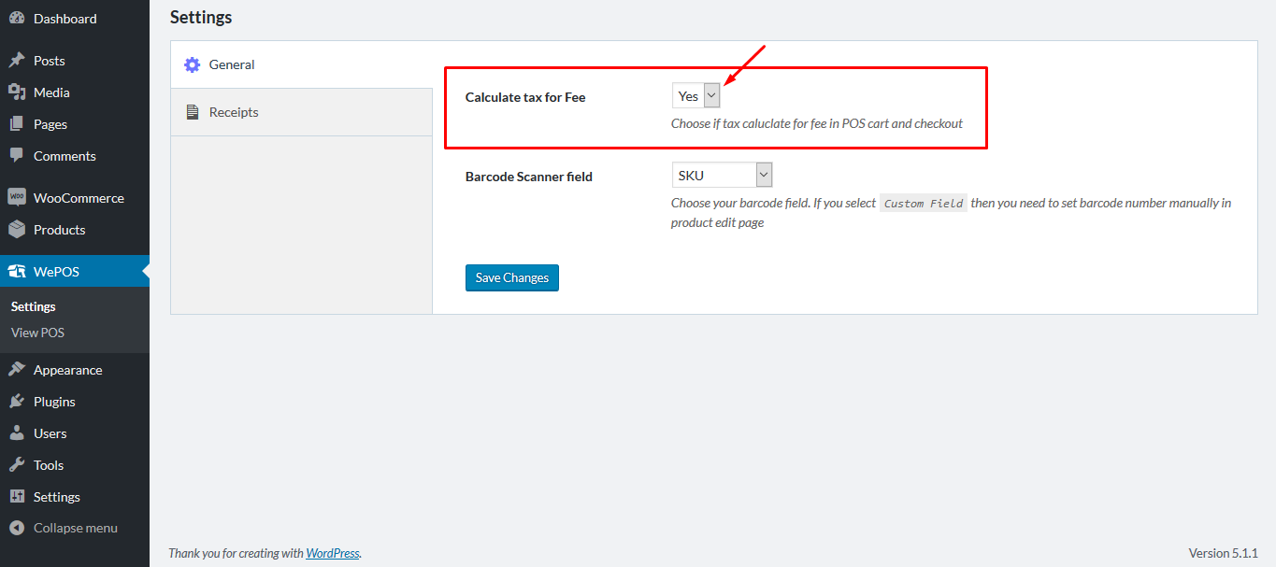Viewport: 1276px width, 567px height.
Task: Open the Calculate tax for Fee dropdown
Action: (696, 96)
